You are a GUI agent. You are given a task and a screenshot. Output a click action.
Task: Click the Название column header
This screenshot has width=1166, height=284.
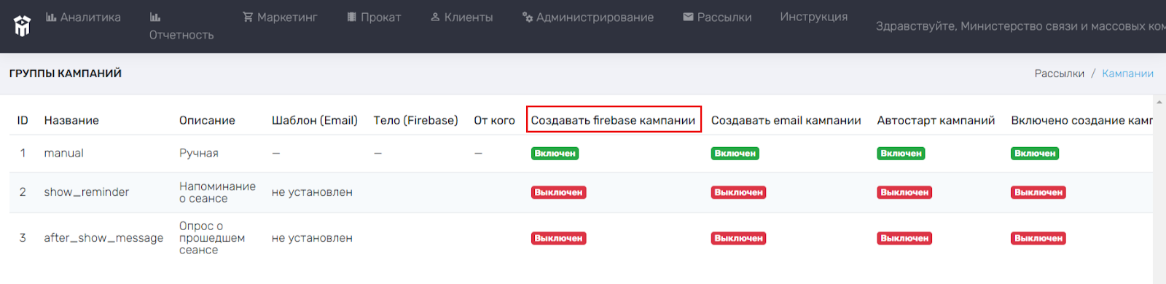tap(71, 120)
